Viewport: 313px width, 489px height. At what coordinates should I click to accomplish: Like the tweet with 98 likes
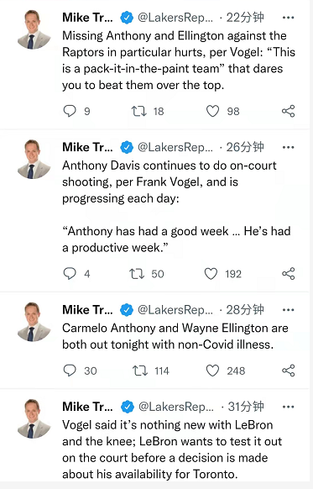(x=212, y=111)
